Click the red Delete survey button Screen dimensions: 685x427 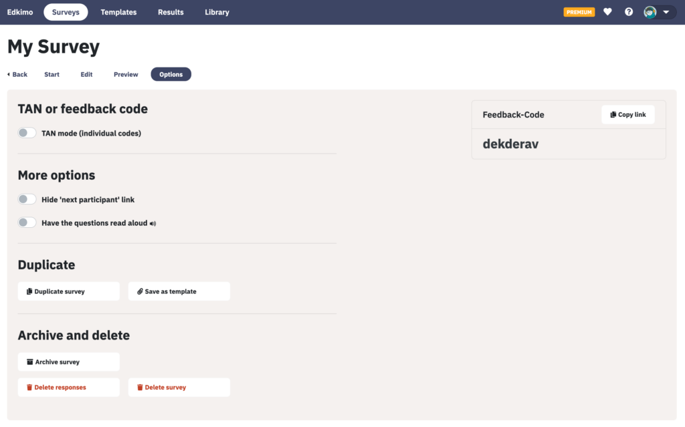179,388
